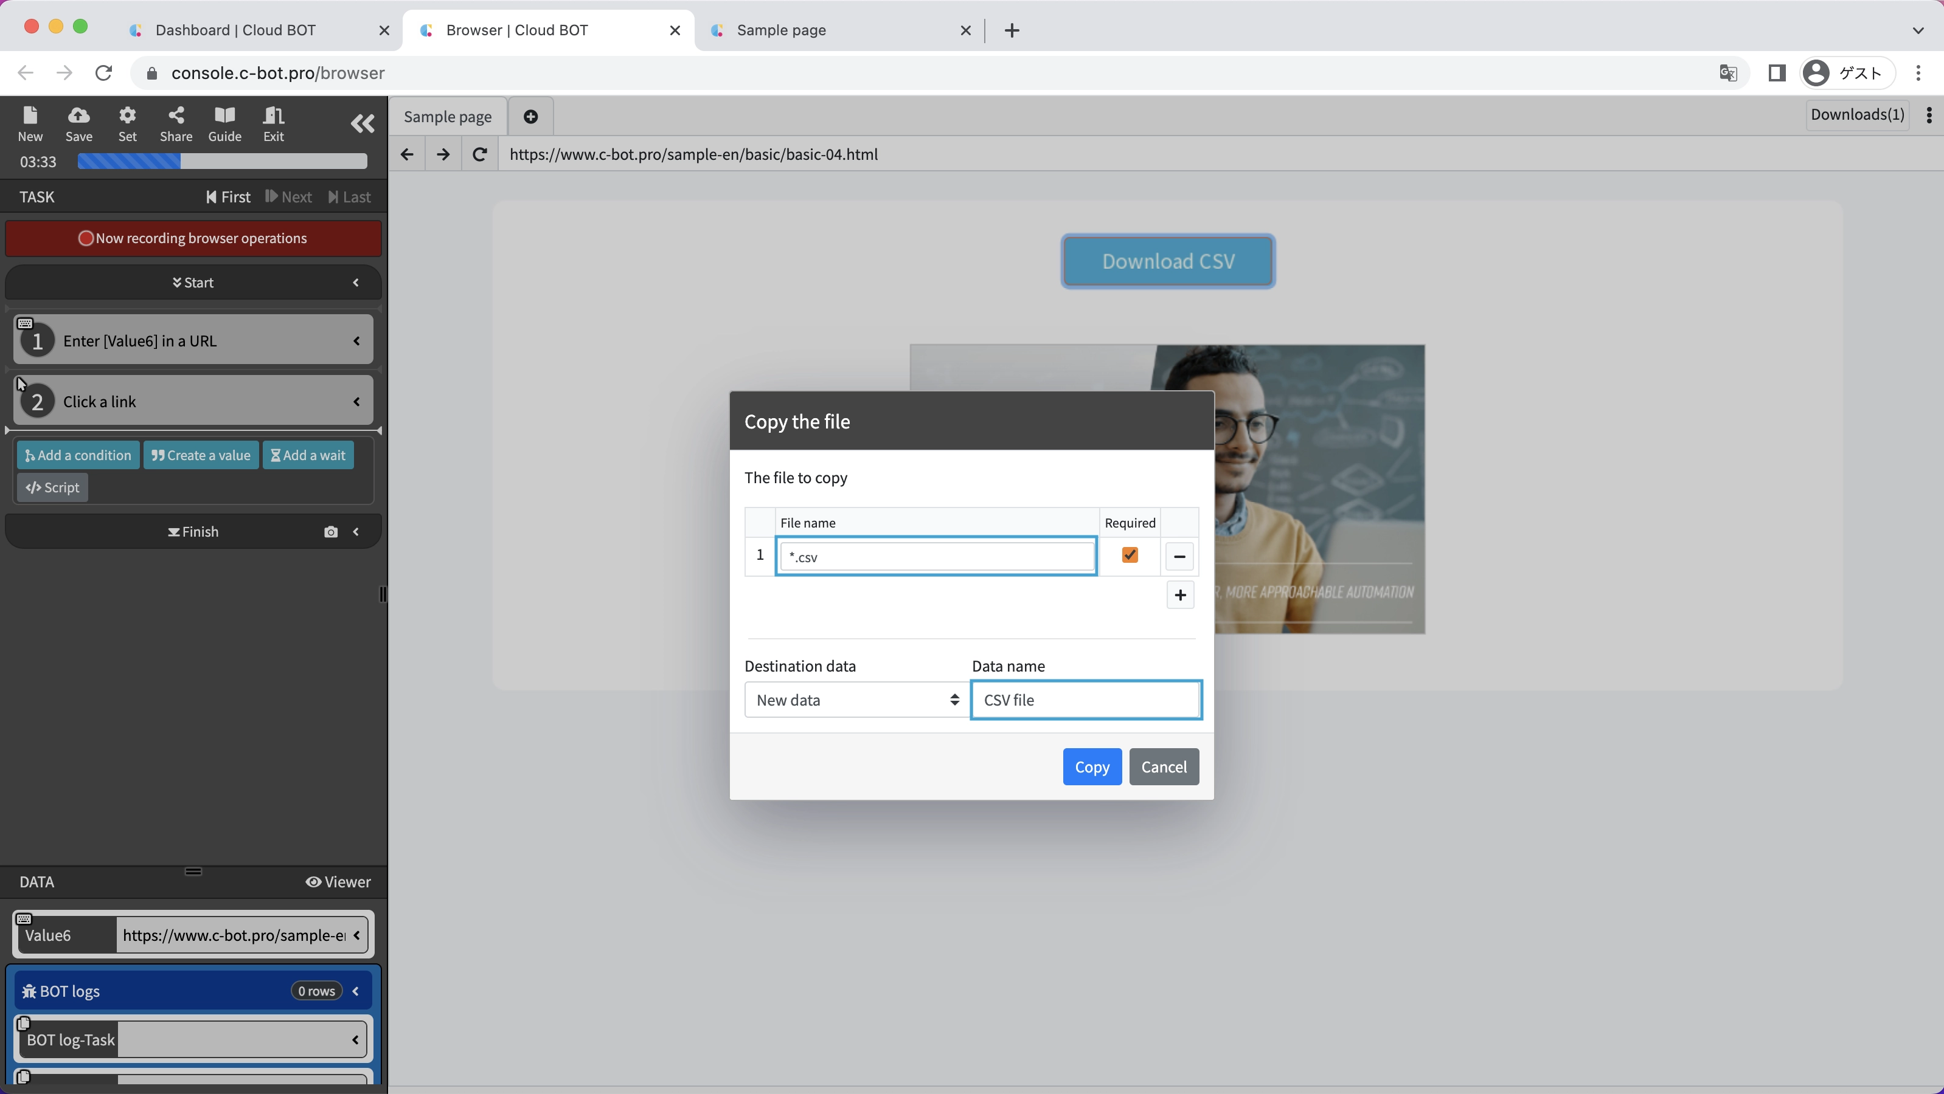Uncheck the Required checkbox
Image resolution: width=1944 pixels, height=1094 pixels.
tap(1129, 555)
